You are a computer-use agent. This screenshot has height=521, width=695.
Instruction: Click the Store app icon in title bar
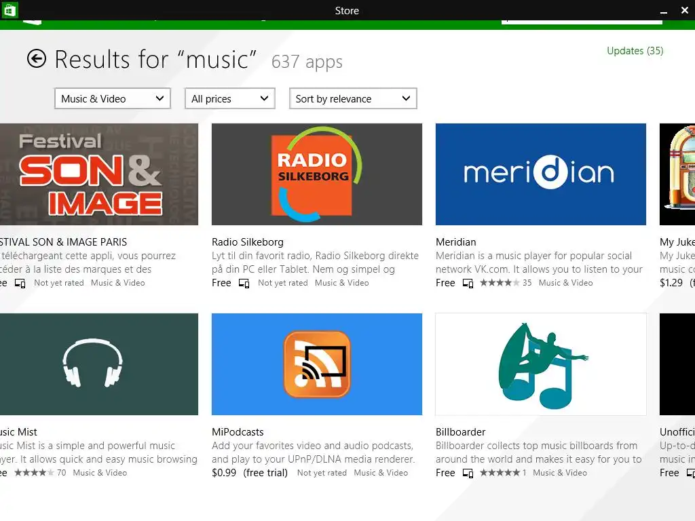tap(10, 9)
